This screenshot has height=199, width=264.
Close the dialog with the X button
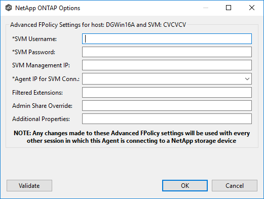(x=252, y=8)
